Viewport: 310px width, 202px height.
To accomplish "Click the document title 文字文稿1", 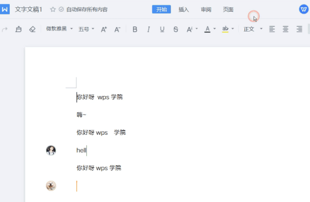I will click(29, 9).
